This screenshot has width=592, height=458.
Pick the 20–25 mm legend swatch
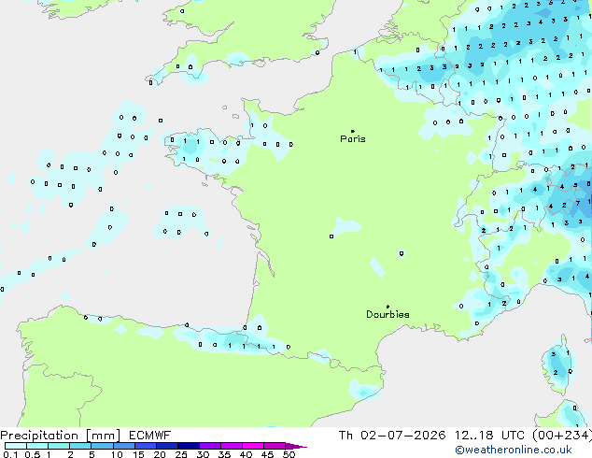tap(166, 446)
